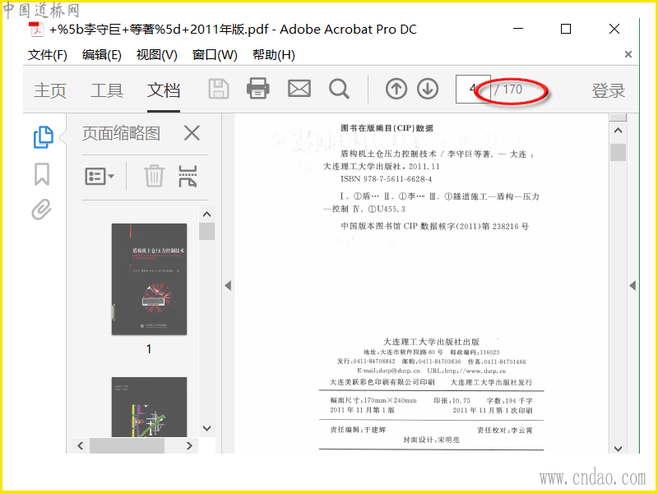Click the document vertical scrollbar thumb
The image size is (658, 493).
(x=618, y=152)
